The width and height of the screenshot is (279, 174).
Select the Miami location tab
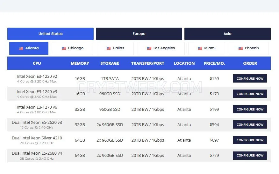(207, 48)
